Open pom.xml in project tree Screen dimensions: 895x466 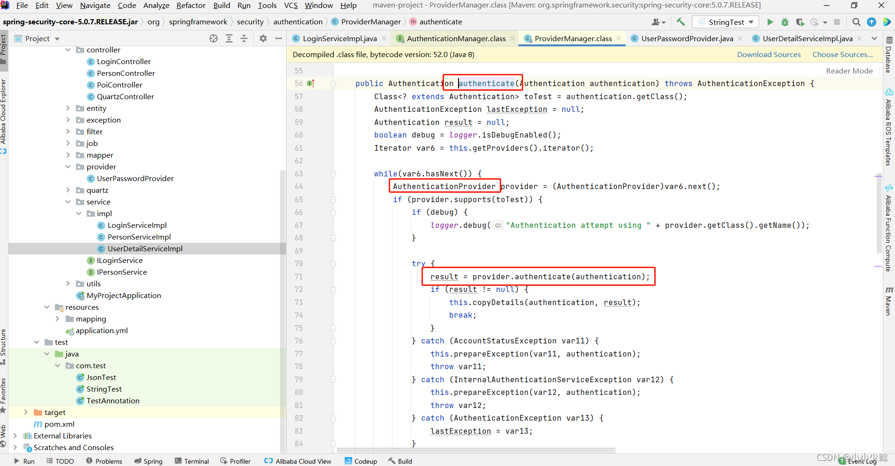pos(59,424)
